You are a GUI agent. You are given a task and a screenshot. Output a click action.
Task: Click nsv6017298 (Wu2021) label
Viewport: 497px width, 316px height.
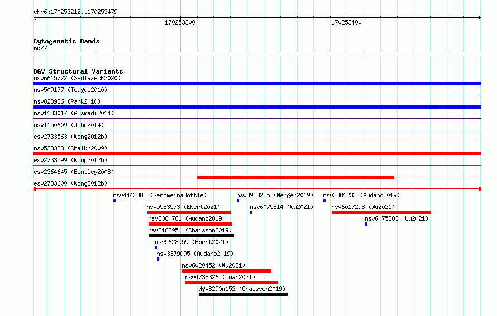coord(363,207)
